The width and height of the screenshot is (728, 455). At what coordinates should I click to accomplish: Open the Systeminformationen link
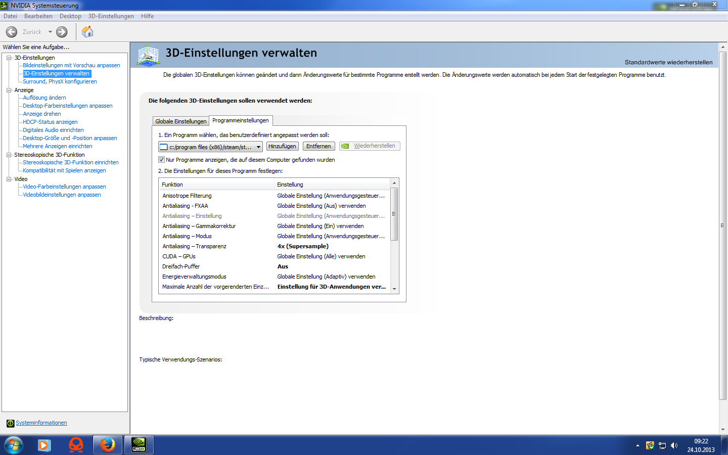[41, 423]
